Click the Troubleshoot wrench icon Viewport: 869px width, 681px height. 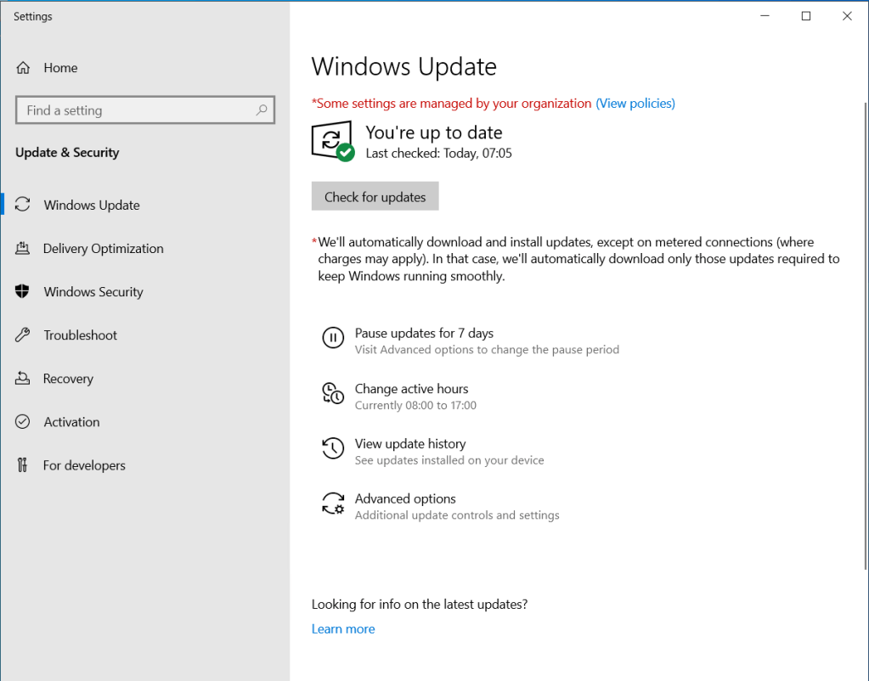click(23, 335)
